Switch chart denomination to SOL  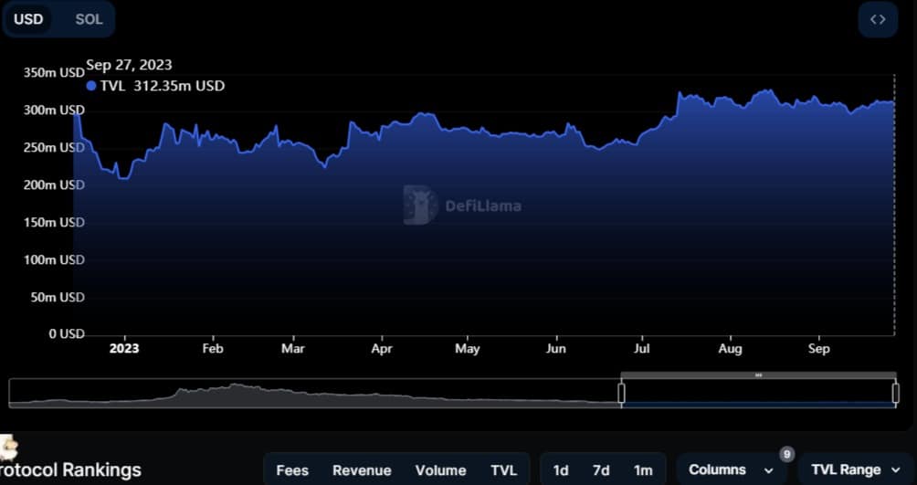(x=89, y=19)
